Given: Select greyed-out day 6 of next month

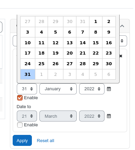Looking at the screenshot, I should pos(109,74).
